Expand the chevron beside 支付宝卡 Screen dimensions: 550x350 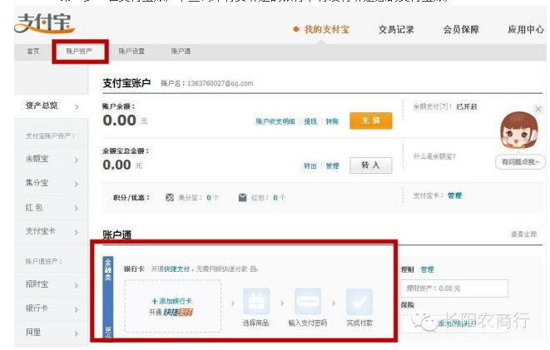point(77,232)
